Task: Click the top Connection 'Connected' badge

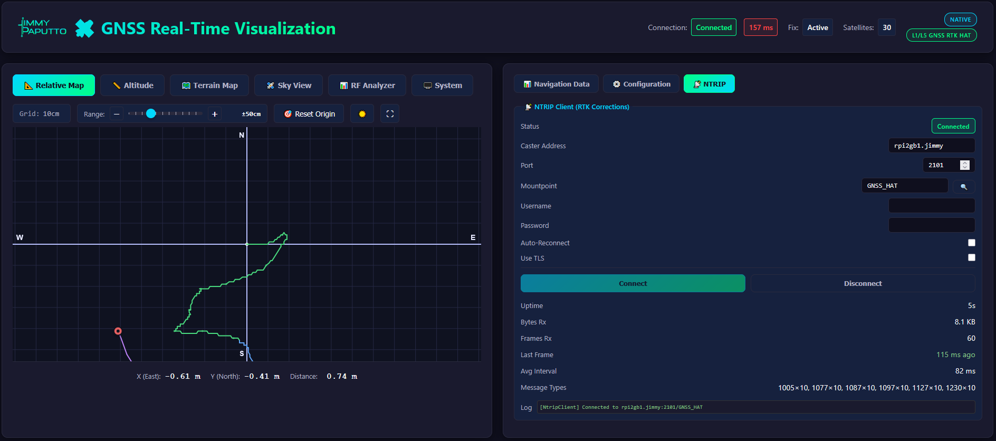Action: [714, 27]
